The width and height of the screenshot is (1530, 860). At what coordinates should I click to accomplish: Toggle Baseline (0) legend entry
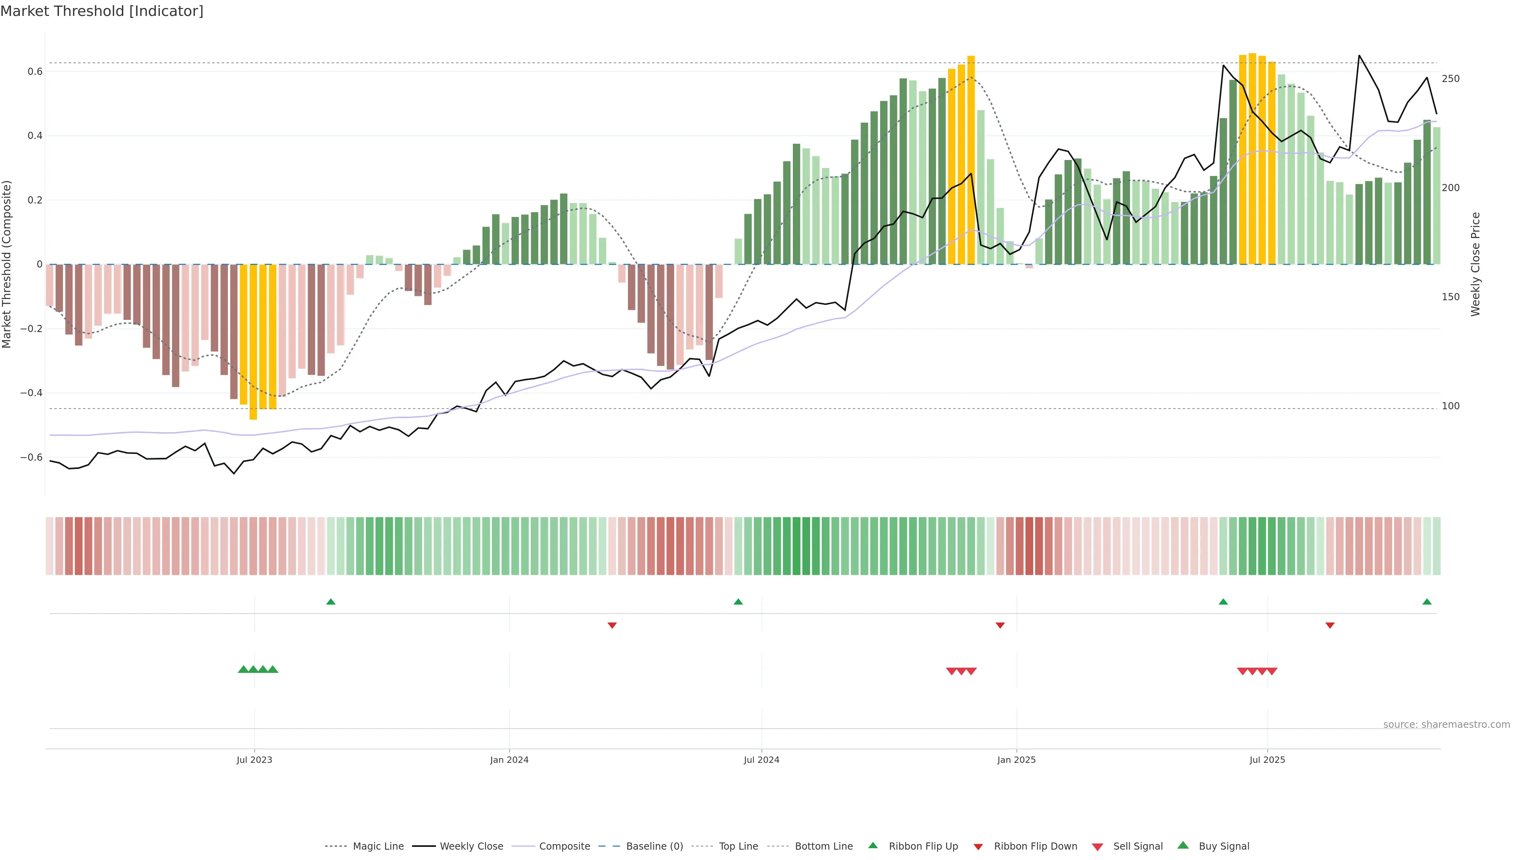click(x=655, y=846)
